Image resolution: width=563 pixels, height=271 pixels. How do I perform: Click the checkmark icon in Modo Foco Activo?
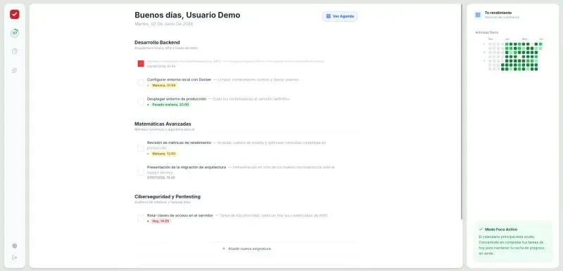point(481,229)
